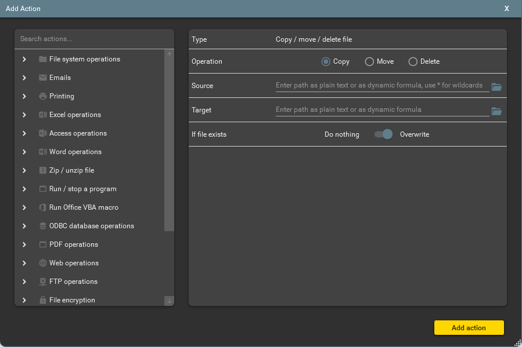The image size is (522, 347).
Task: Select the Access operations label
Action: coord(78,133)
